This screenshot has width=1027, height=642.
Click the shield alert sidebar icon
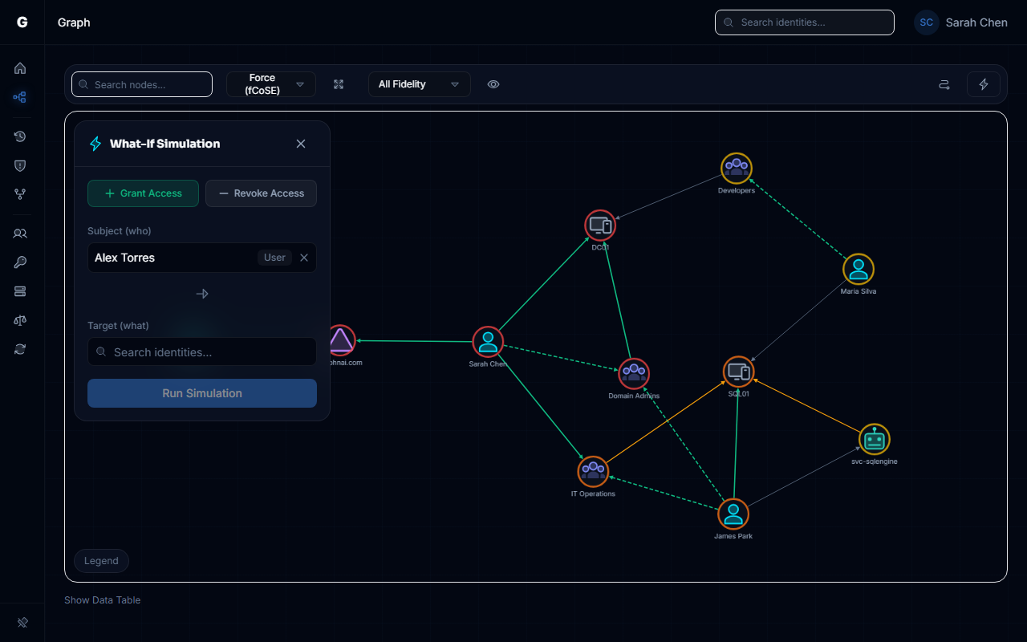[20, 165]
